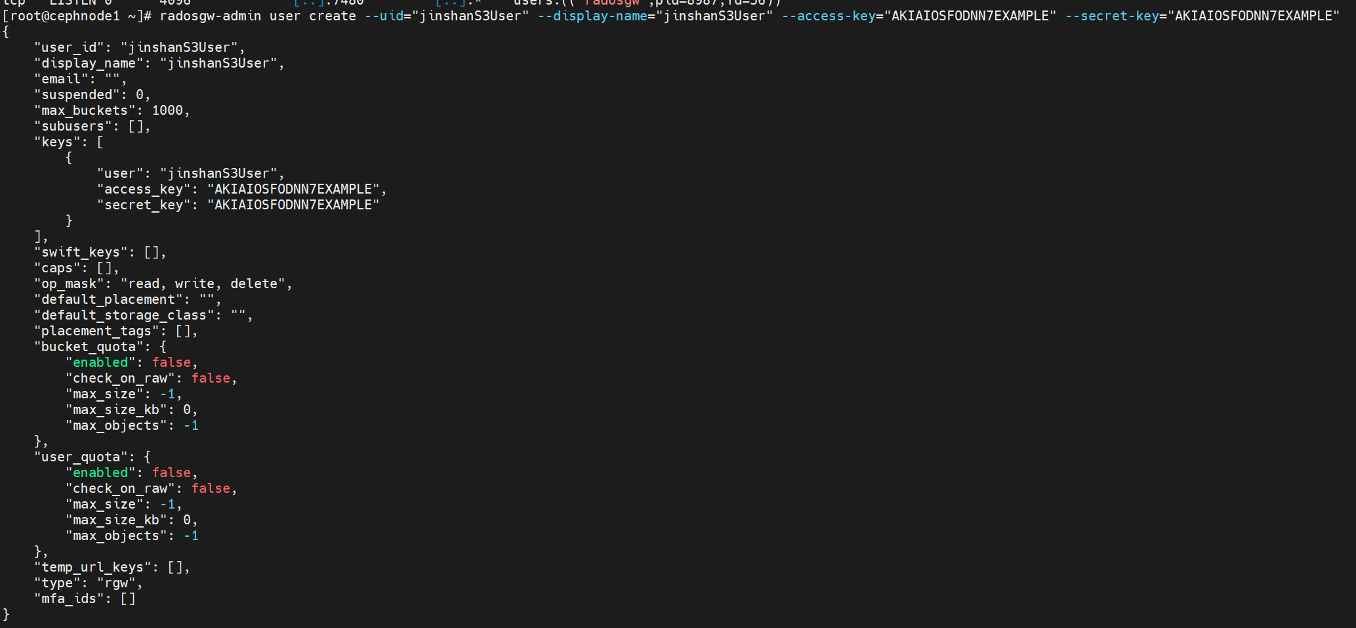The image size is (1356, 628).
Task: Click the --secret-key option in the command
Action: (x=1112, y=16)
